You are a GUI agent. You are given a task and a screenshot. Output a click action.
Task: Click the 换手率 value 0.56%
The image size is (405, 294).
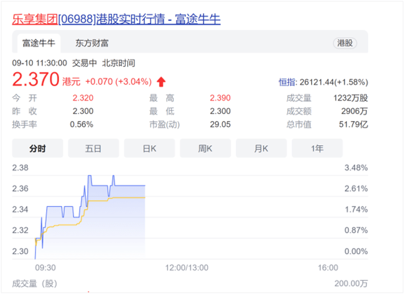coord(81,125)
